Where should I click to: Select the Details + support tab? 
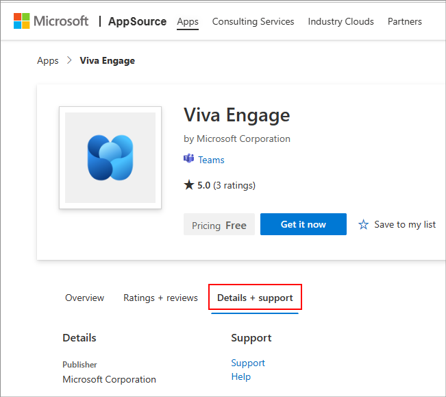(x=255, y=298)
